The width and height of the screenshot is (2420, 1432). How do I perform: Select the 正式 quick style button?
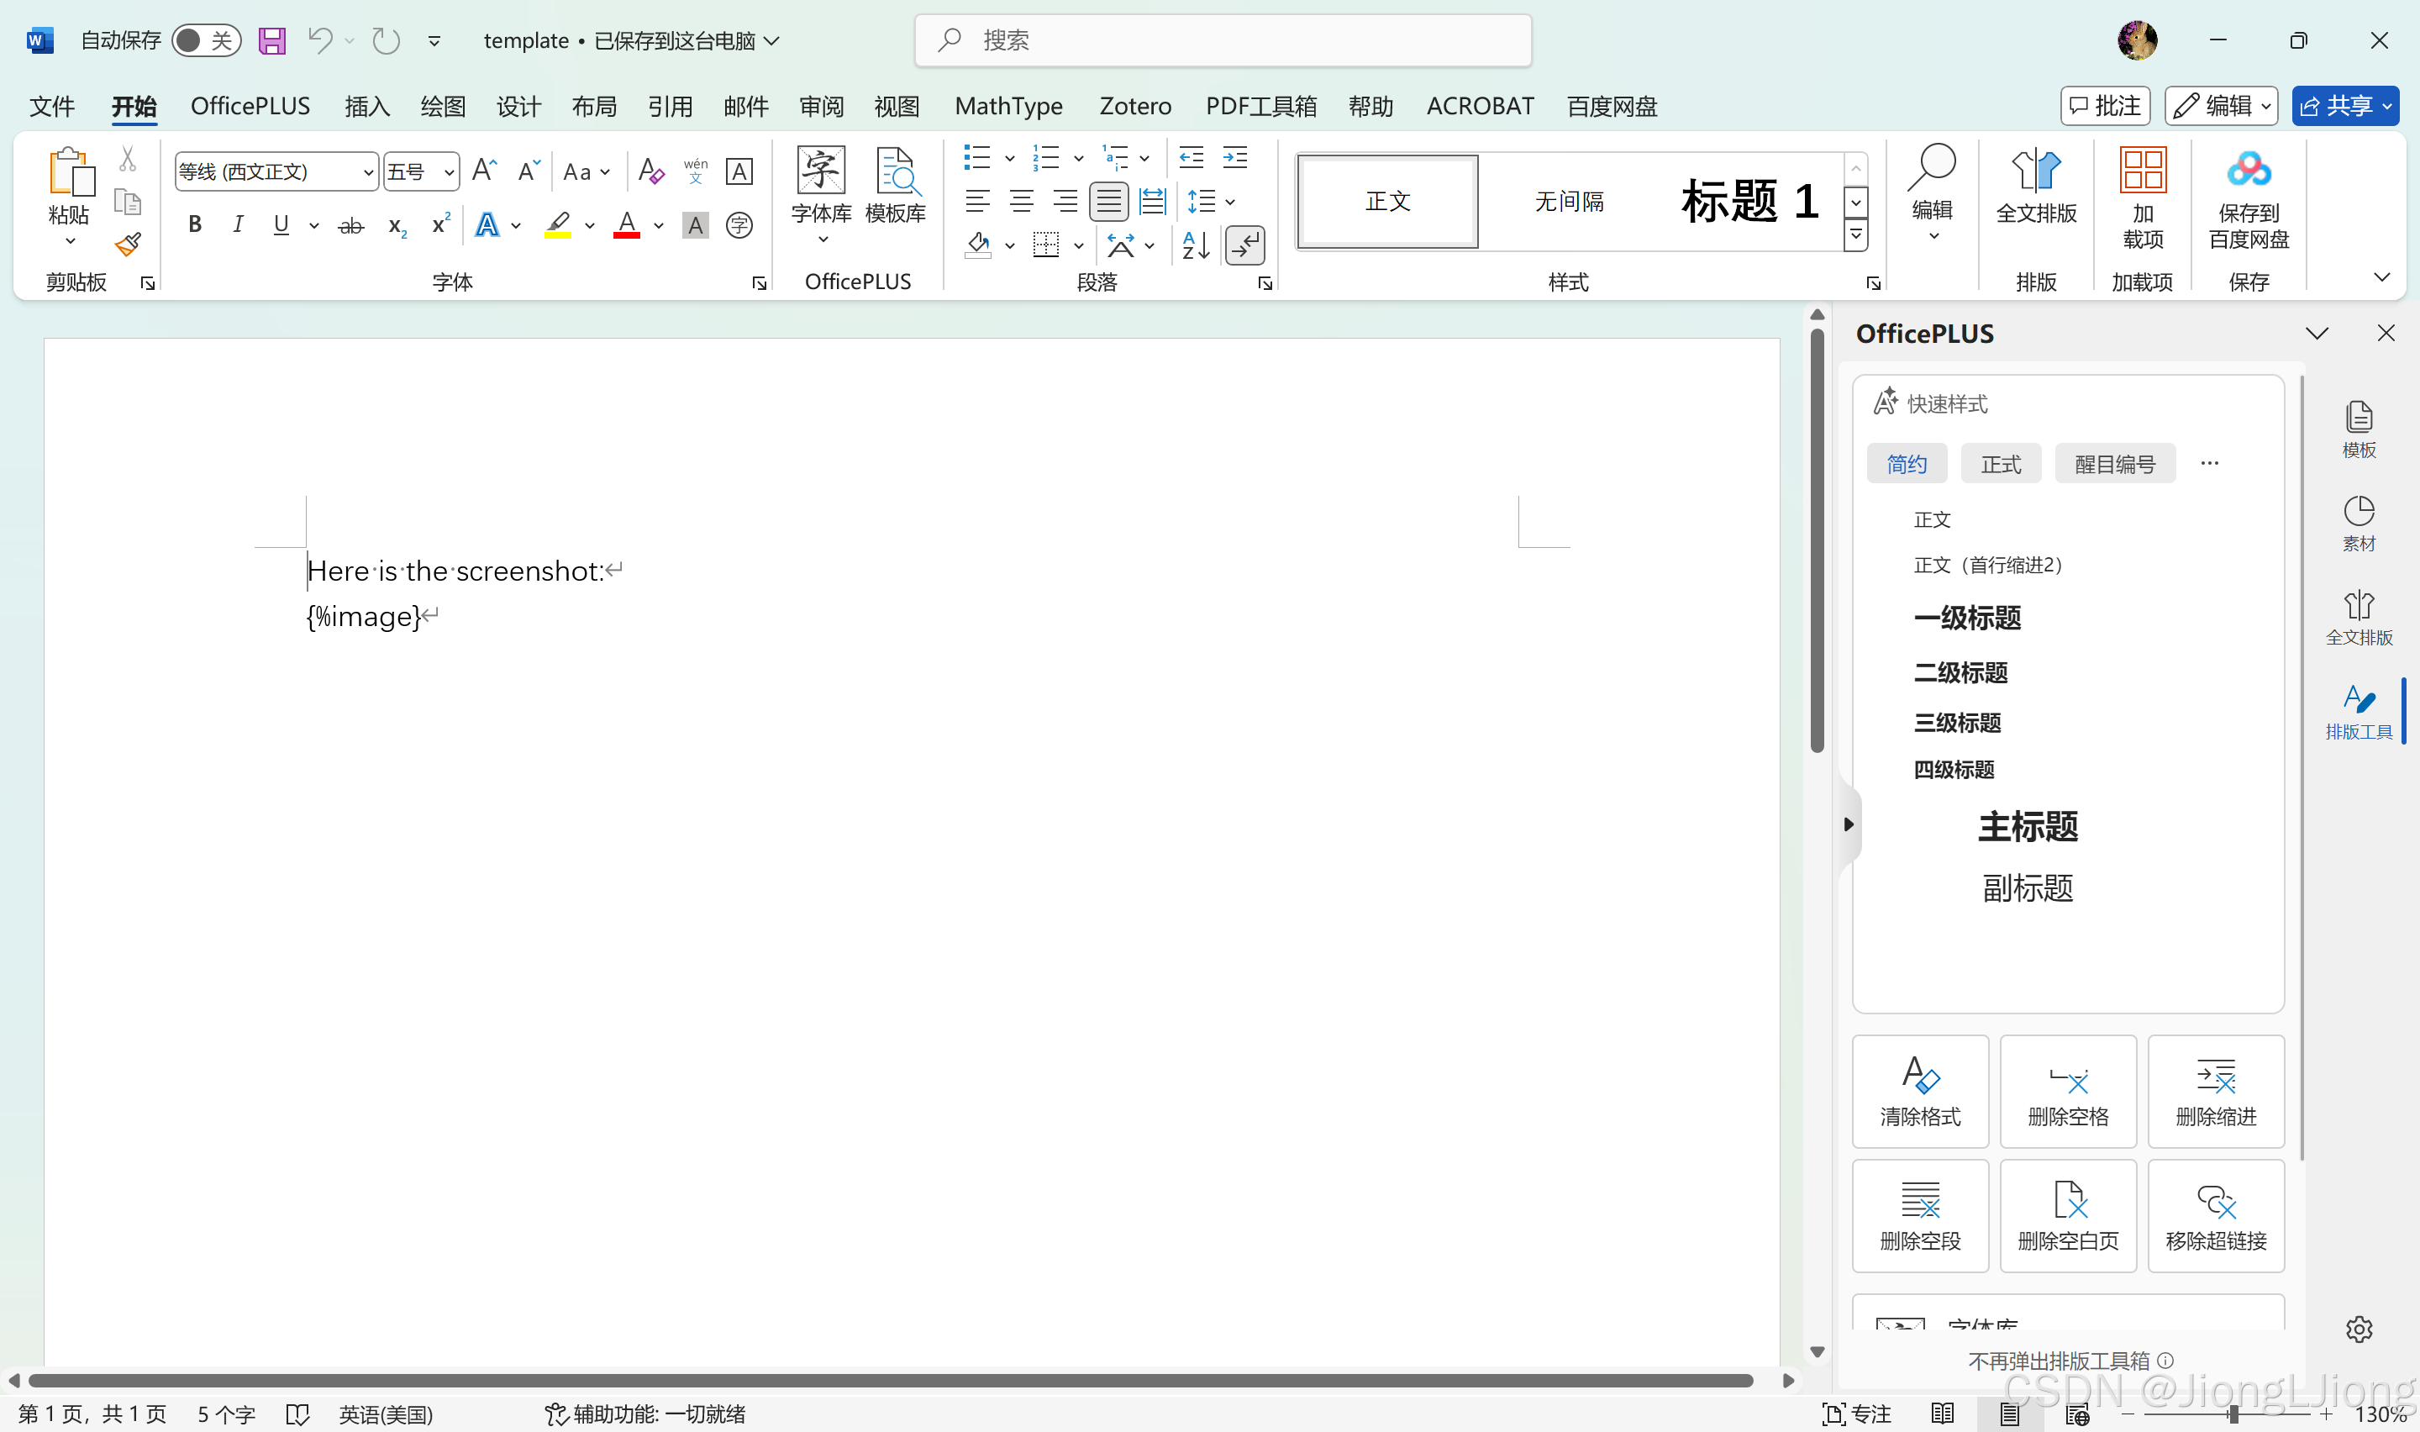2000,464
